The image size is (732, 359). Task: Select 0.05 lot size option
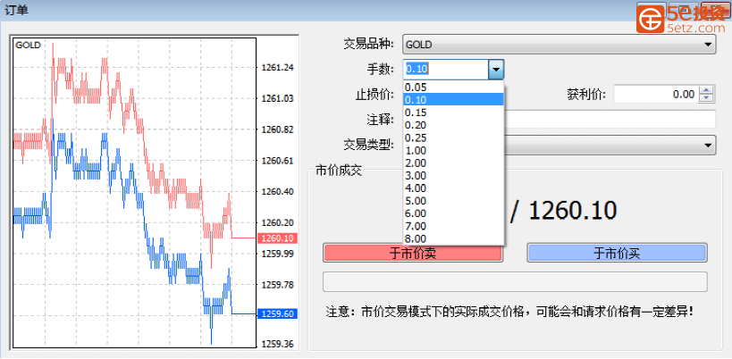(x=453, y=88)
